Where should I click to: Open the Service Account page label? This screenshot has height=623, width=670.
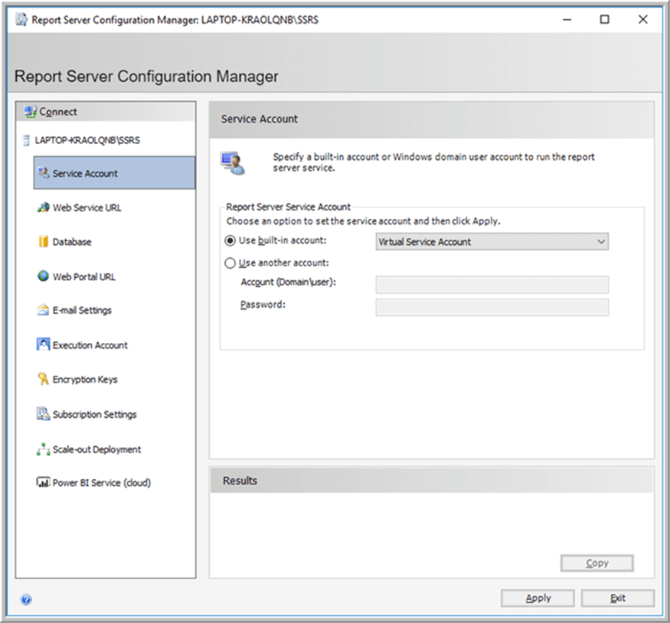85,174
